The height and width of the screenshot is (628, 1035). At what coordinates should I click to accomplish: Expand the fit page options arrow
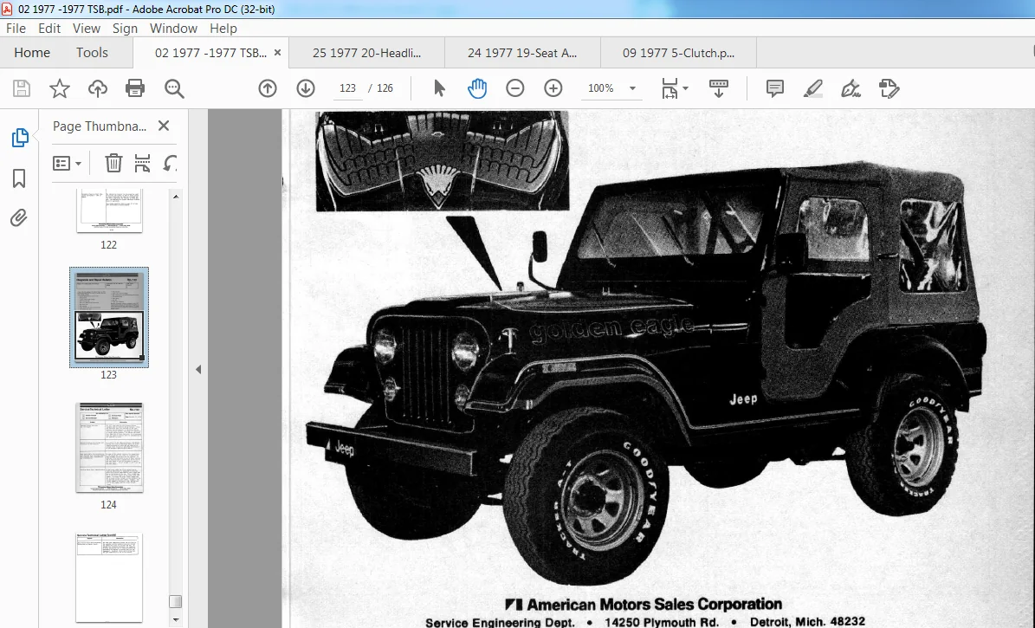[685, 87]
